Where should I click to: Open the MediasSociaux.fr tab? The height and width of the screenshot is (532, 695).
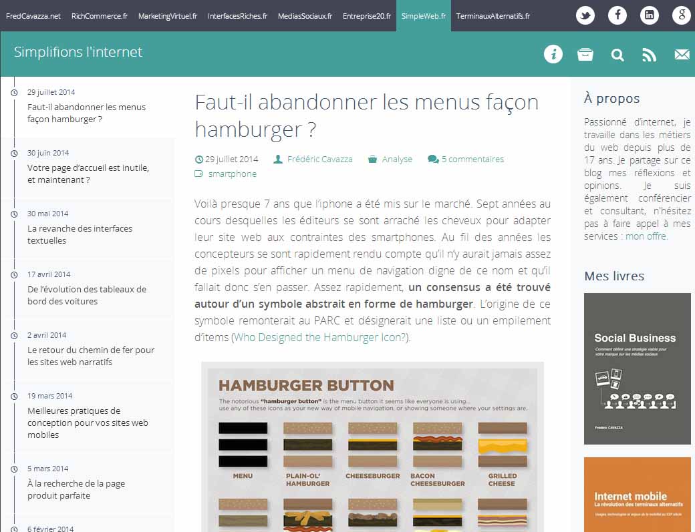point(304,15)
